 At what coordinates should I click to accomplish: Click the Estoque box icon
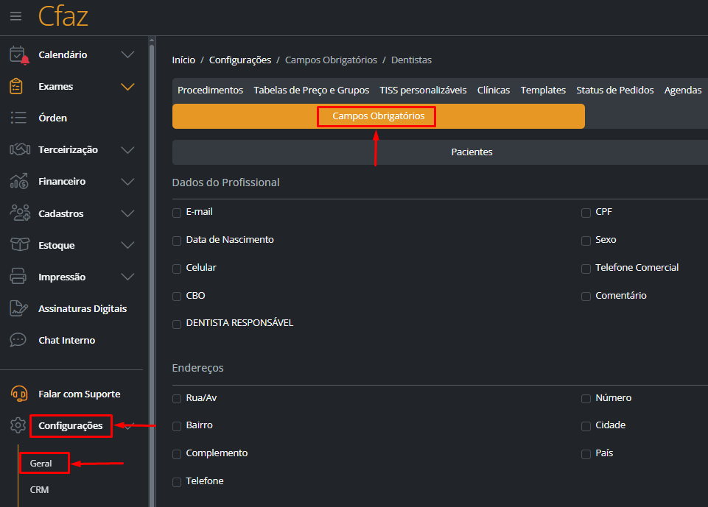pos(20,244)
